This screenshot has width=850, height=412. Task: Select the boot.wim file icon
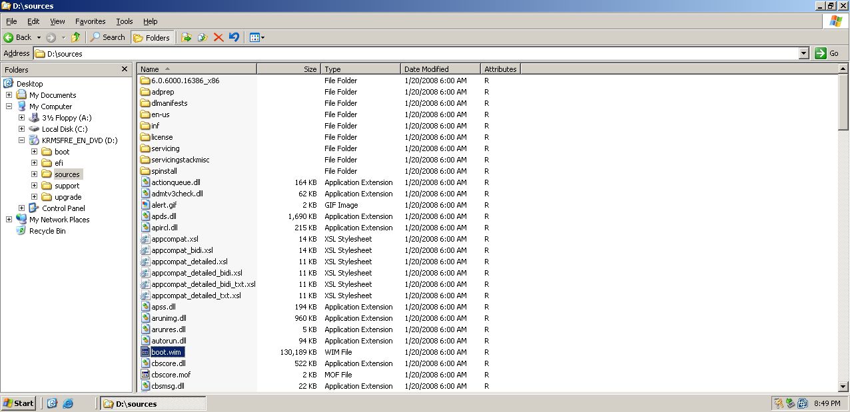146,352
